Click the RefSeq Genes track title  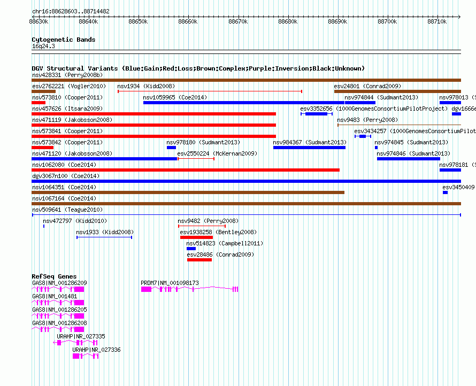[54, 276]
